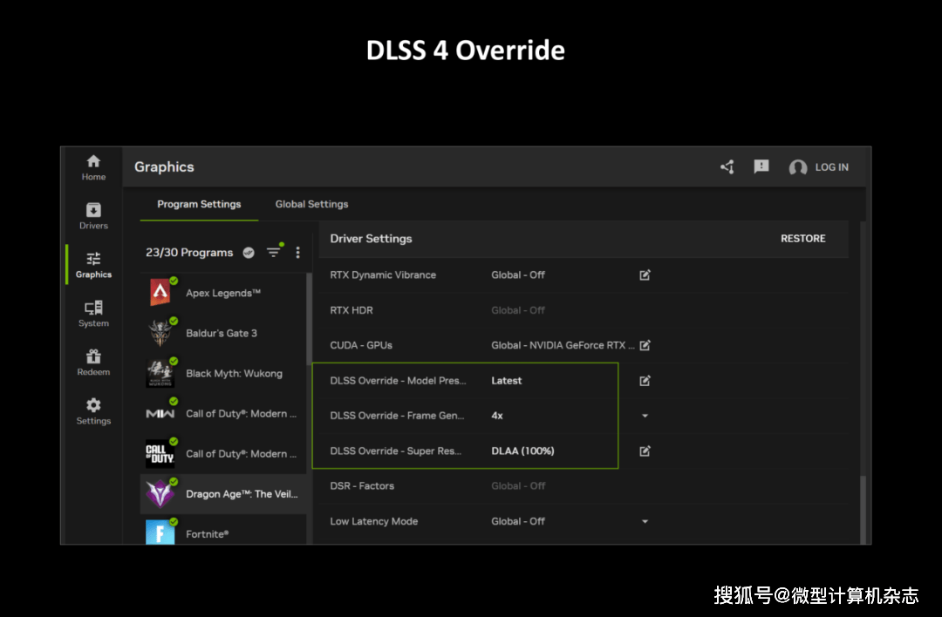Click the '4x' frame generation value
Viewport: 942px width, 617px height.
pyautogui.click(x=497, y=416)
